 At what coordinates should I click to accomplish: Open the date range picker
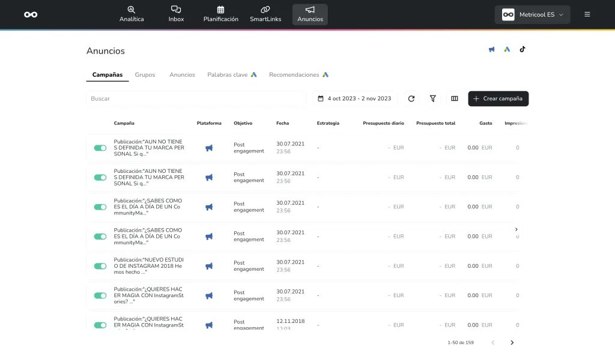(354, 98)
